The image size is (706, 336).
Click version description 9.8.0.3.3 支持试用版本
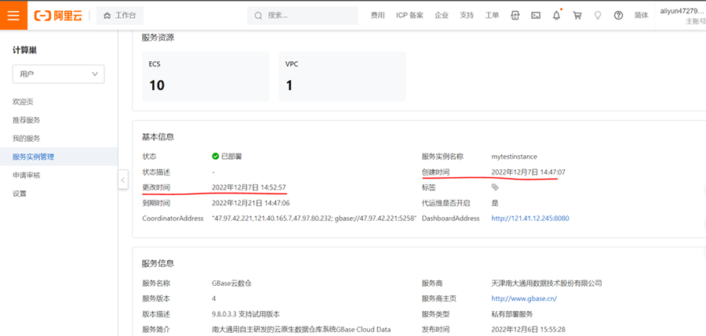246,314
